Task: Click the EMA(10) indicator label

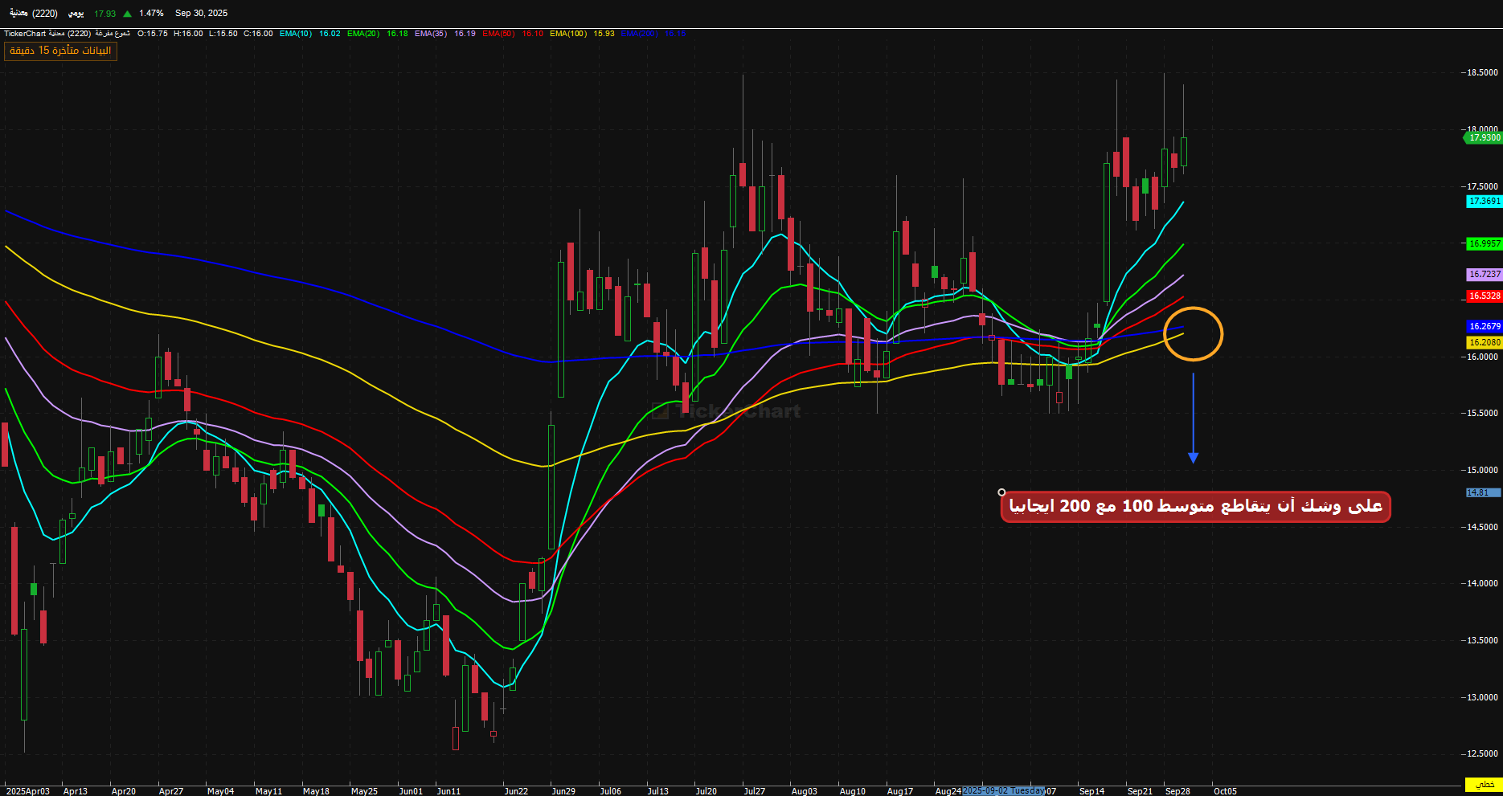Action: [x=296, y=34]
